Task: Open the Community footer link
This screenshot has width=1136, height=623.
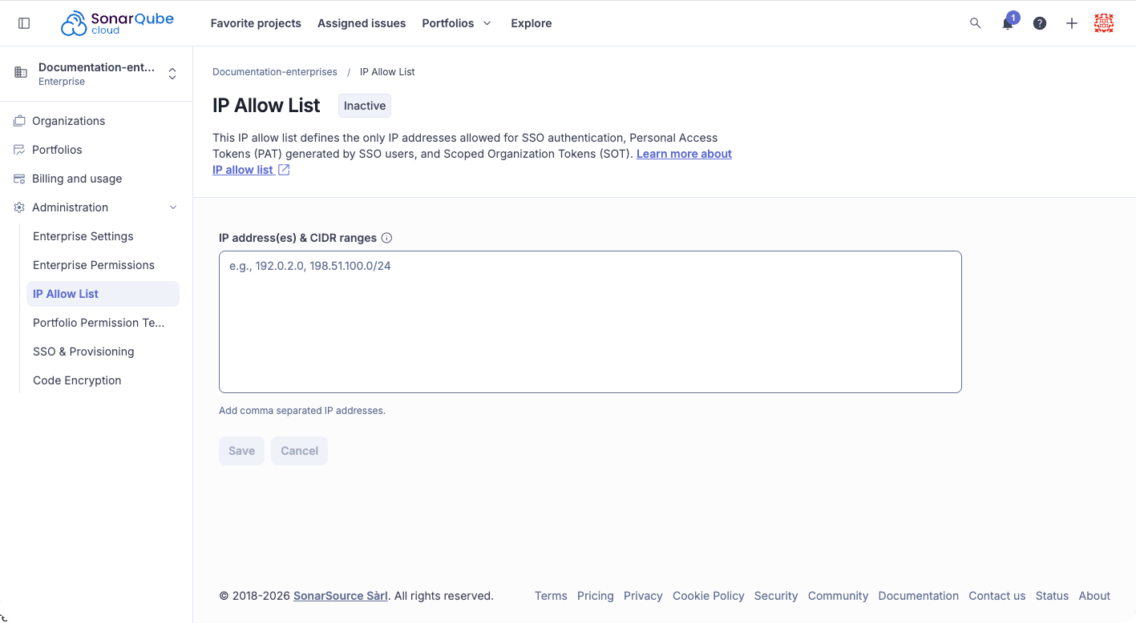Action: point(839,596)
